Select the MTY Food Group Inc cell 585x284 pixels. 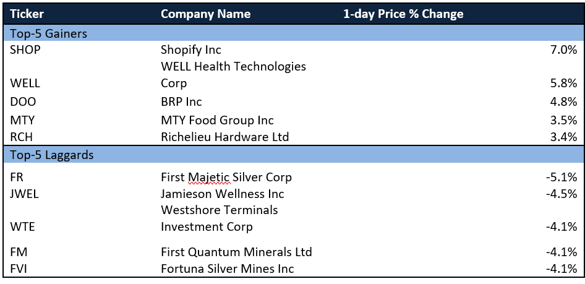point(217,120)
